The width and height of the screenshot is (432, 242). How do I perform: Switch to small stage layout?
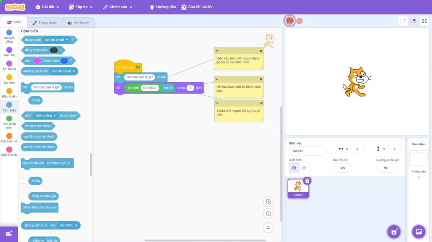click(403, 21)
